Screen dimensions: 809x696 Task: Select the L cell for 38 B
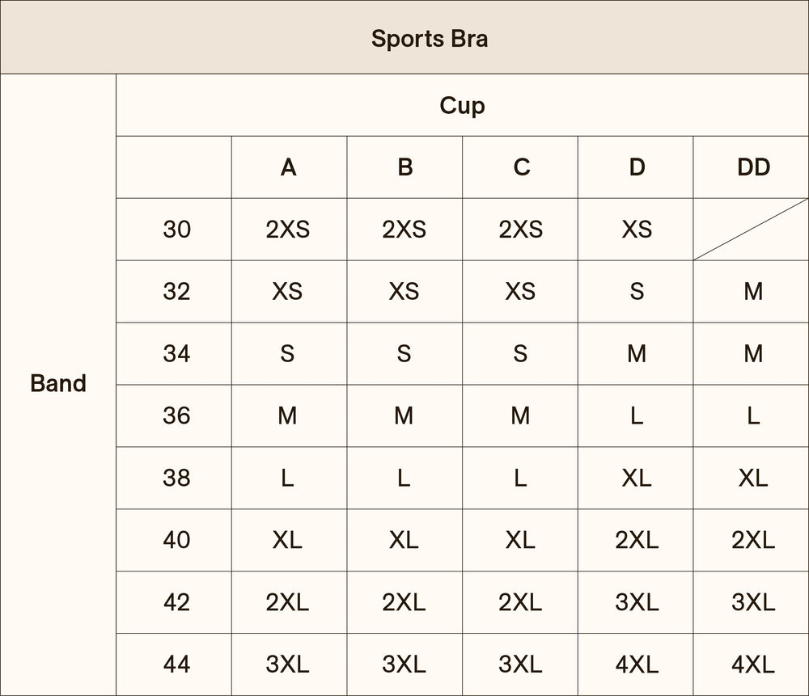click(404, 478)
